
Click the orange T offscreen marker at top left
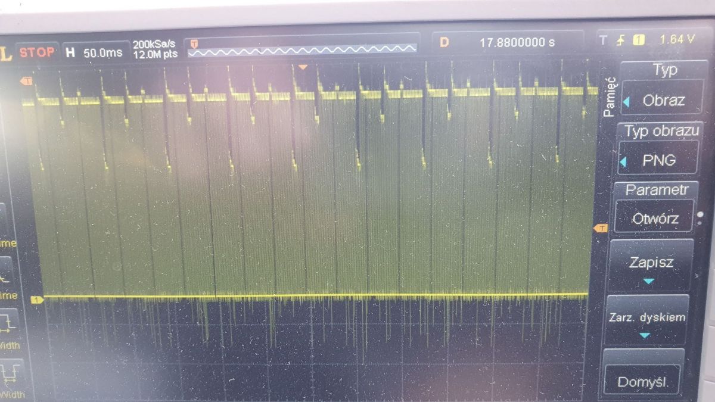pos(27,80)
